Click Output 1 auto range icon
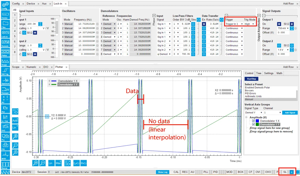300x176 pixels. [x=292, y=28]
